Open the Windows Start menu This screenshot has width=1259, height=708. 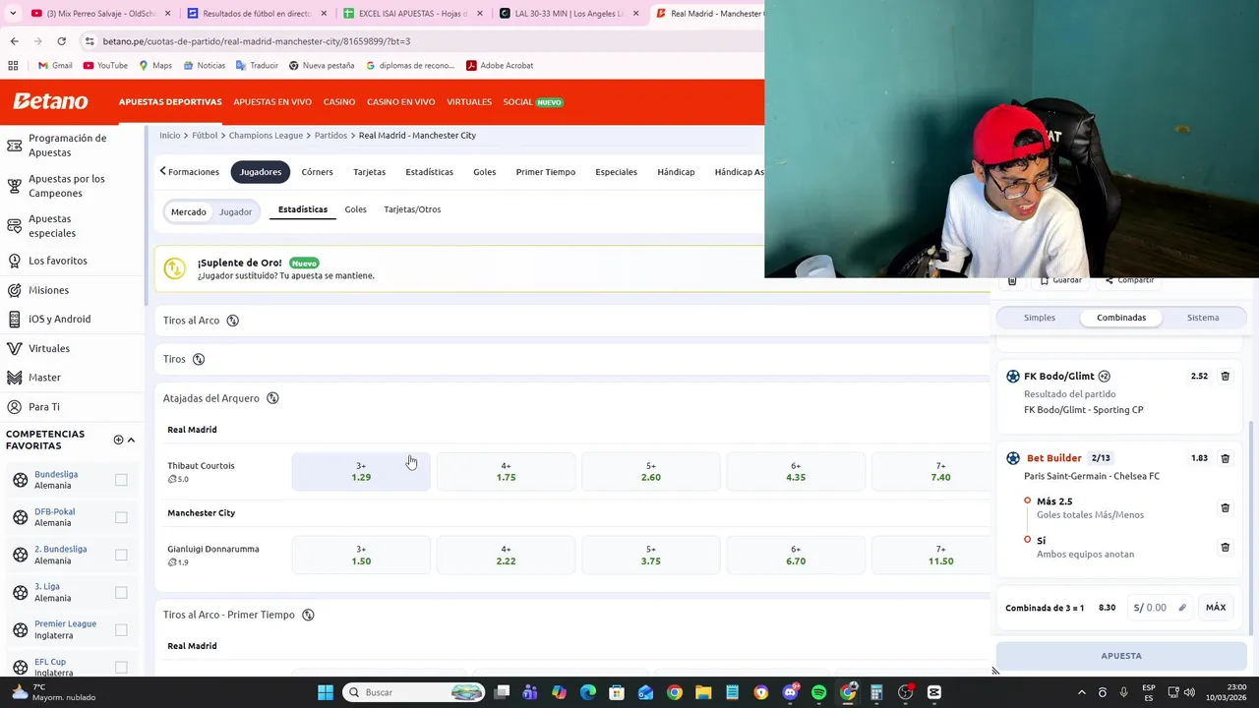[326, 692]
